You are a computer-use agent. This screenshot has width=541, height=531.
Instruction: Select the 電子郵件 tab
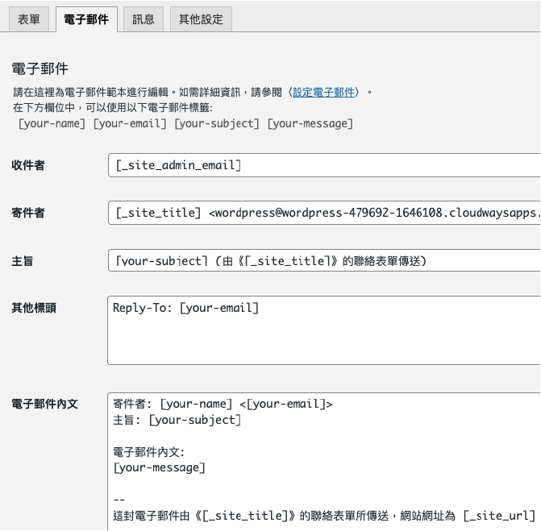86,19
